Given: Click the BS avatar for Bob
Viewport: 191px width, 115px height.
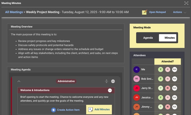Looking at the screenshot, I should click(137, 79).
